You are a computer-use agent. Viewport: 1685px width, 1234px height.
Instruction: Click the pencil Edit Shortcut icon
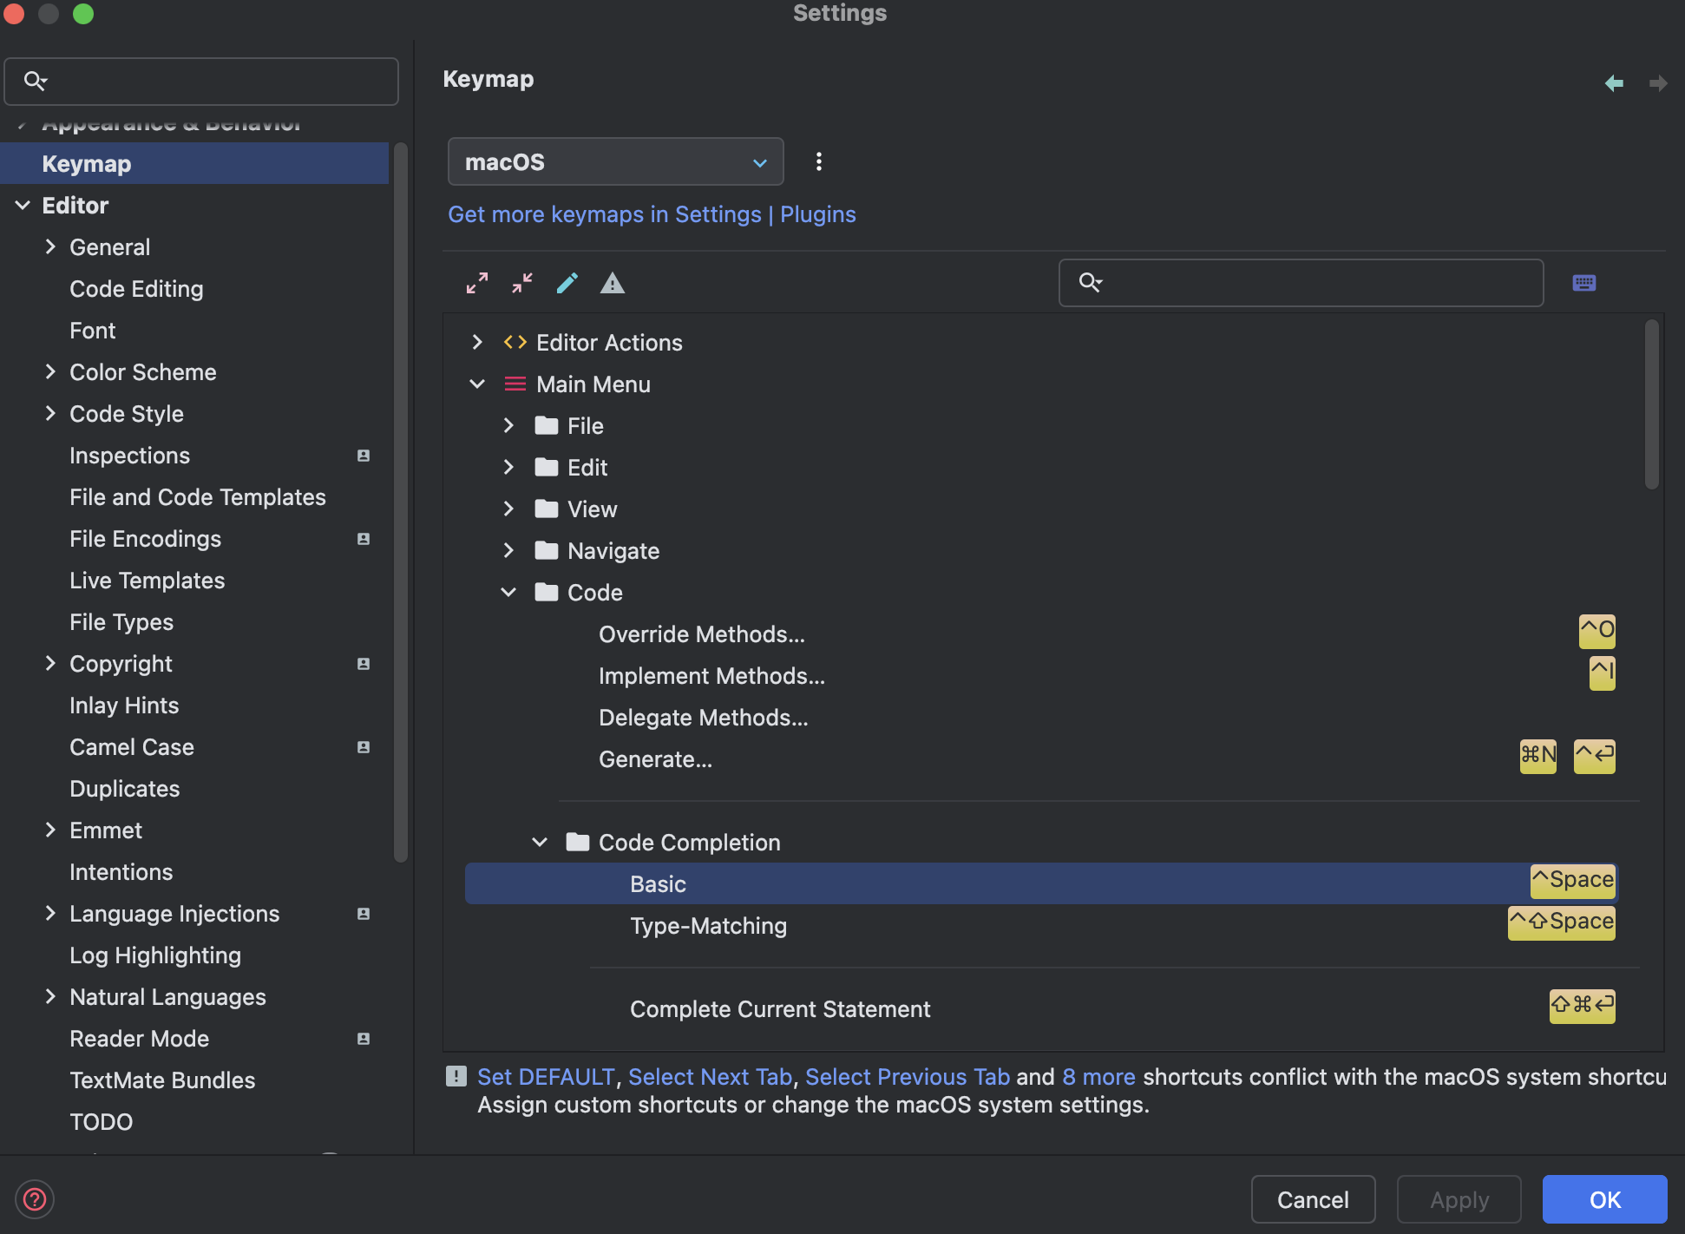[x=567, y=283]
